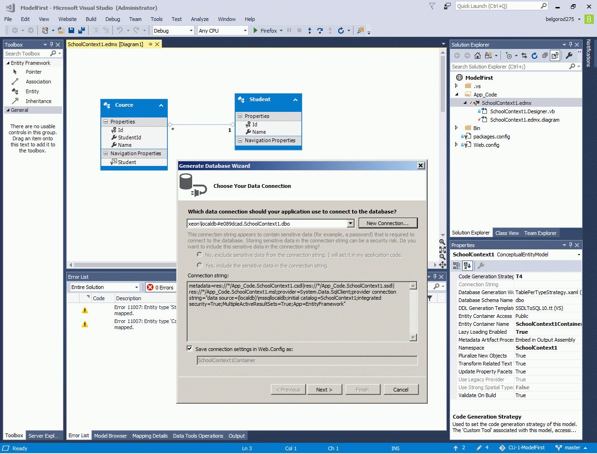Collapse the App_Code folder node
597x454 pixels.
[x=457, y=94]
